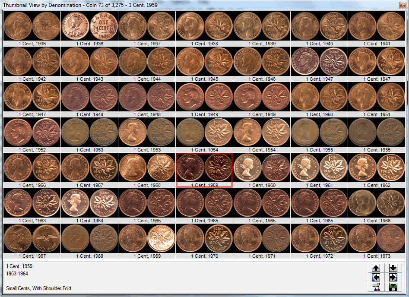This screenshot has width=409, height=297.
Task: Go to previous coin using left arrow icon
Action: [376, 278]
